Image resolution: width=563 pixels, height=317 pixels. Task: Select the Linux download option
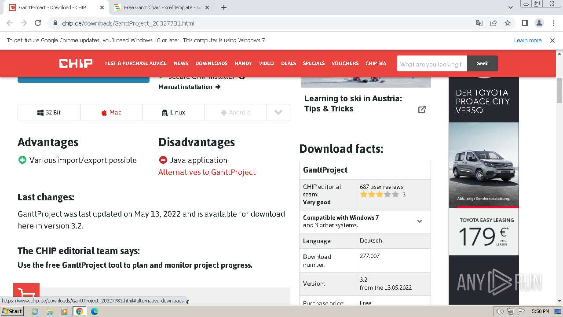[x=173, y=112]
